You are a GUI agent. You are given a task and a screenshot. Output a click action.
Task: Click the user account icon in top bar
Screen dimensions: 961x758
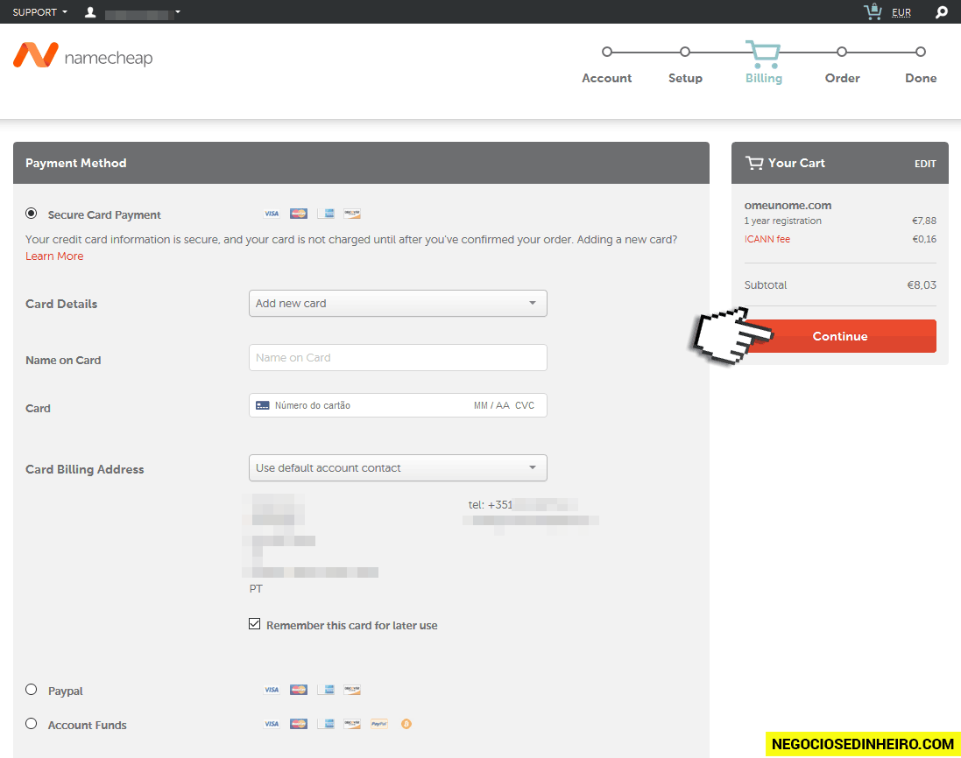coord(90,12)
